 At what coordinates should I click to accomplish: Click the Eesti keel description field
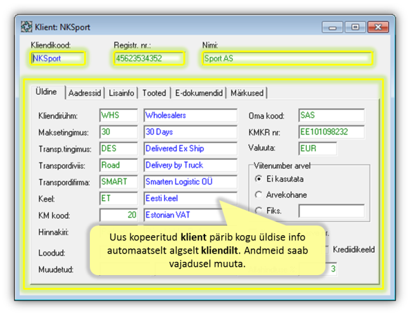pos(190,199)
